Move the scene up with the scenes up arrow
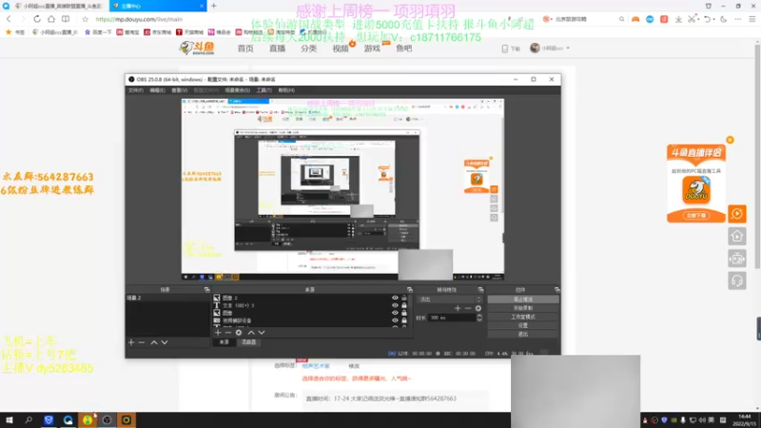This screenshot has width=761, height=428. pyautogui.click(x=154, y=342)
